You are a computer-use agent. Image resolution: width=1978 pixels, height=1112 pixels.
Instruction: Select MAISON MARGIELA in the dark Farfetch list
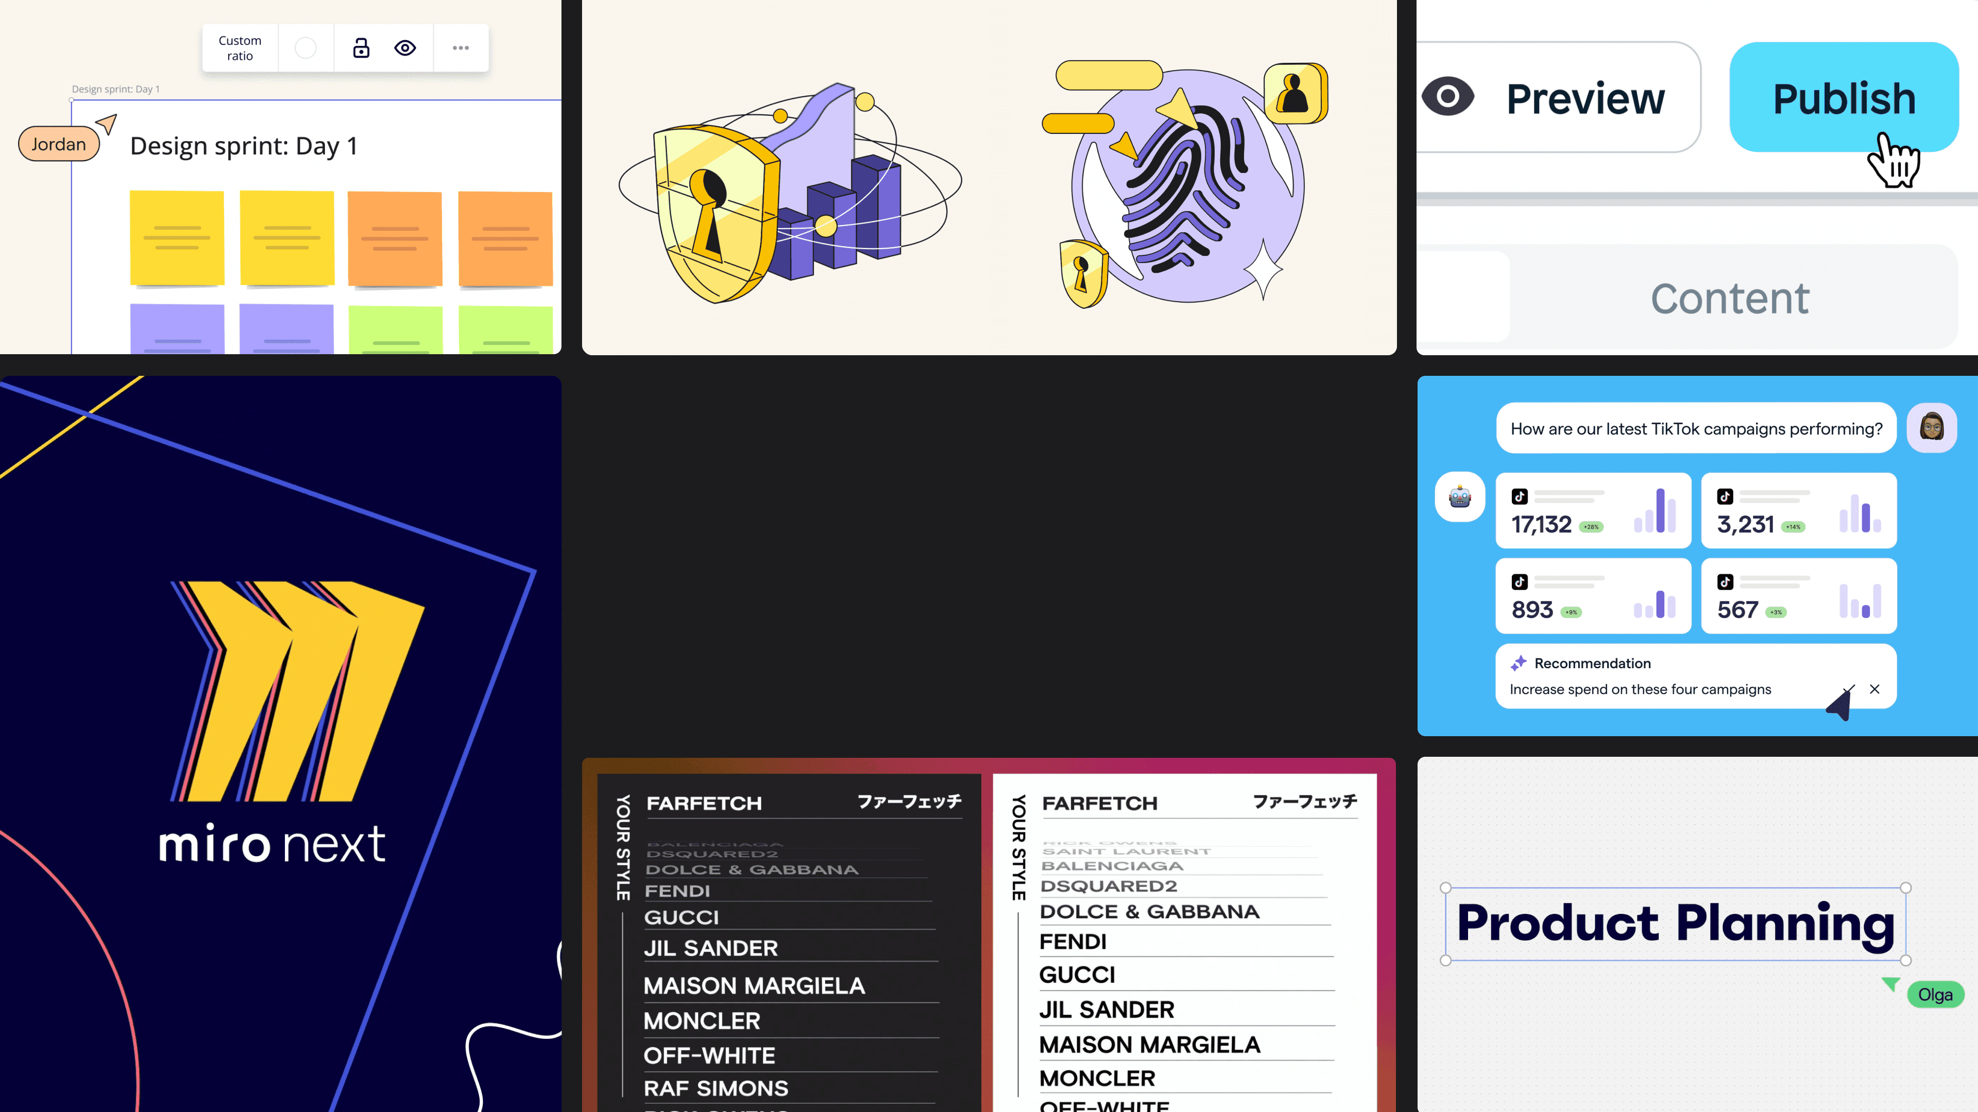[x=754, y=986]
